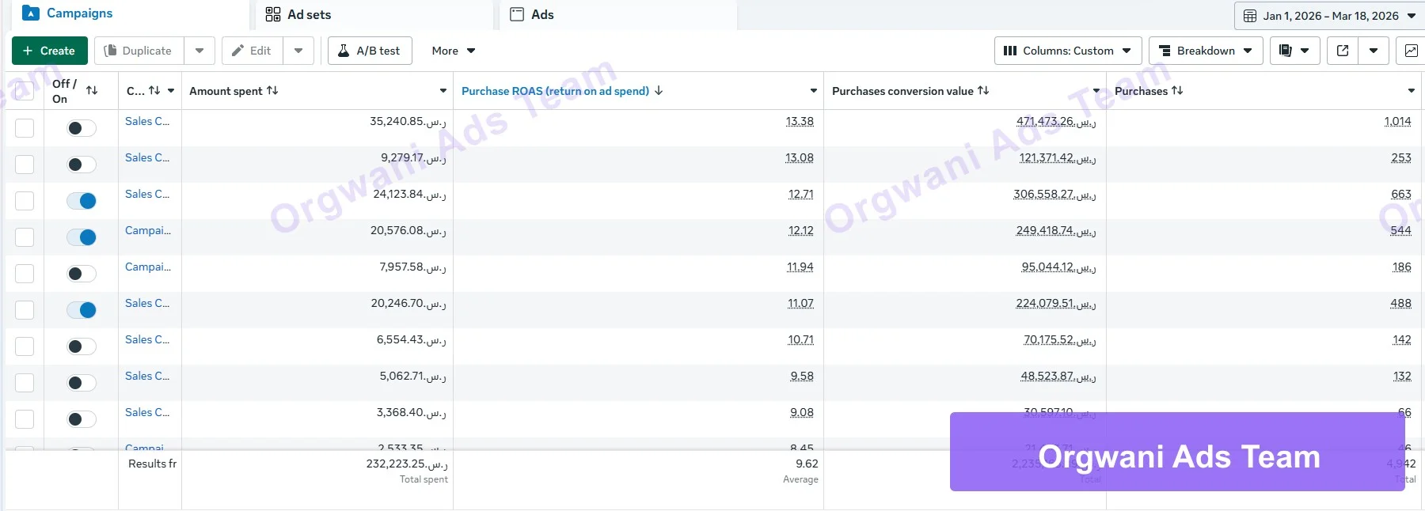Click the charts view icon at far right
This screenshot has width=1425, height=511.
[x=1411, y=51]
